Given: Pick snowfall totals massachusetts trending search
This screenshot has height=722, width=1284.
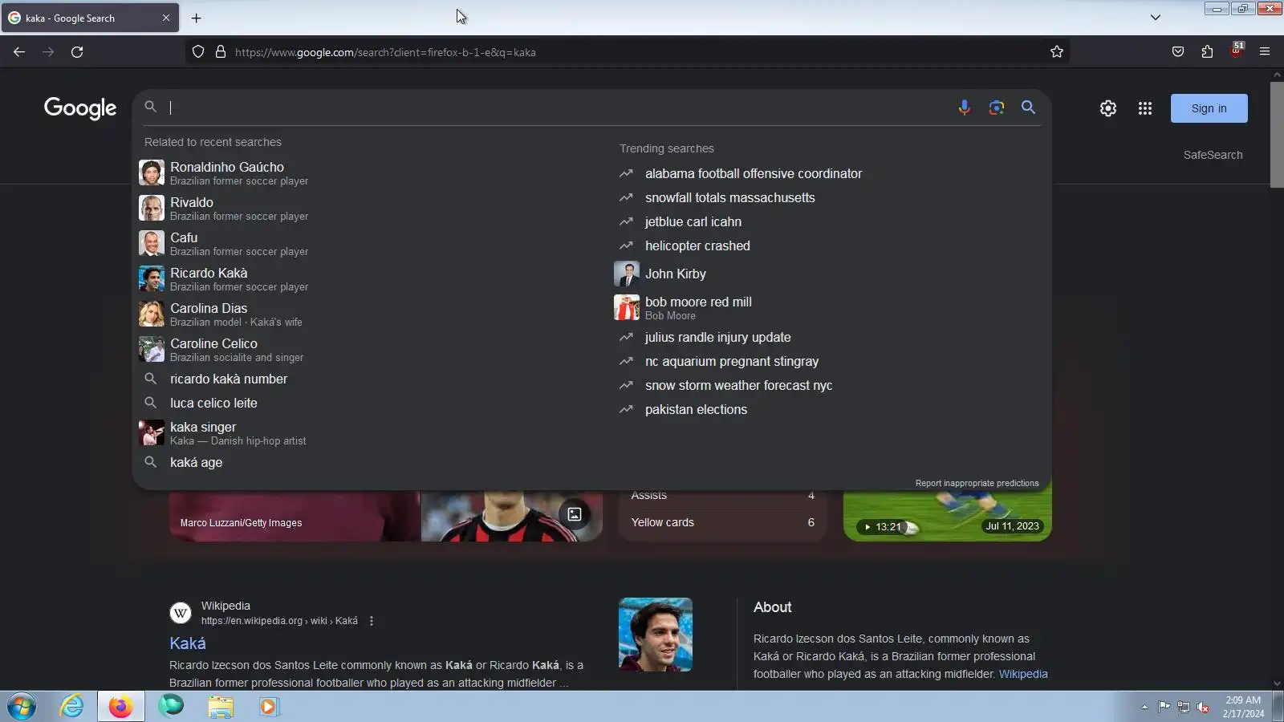Looking at the screenshot, I should coord(827,197).
